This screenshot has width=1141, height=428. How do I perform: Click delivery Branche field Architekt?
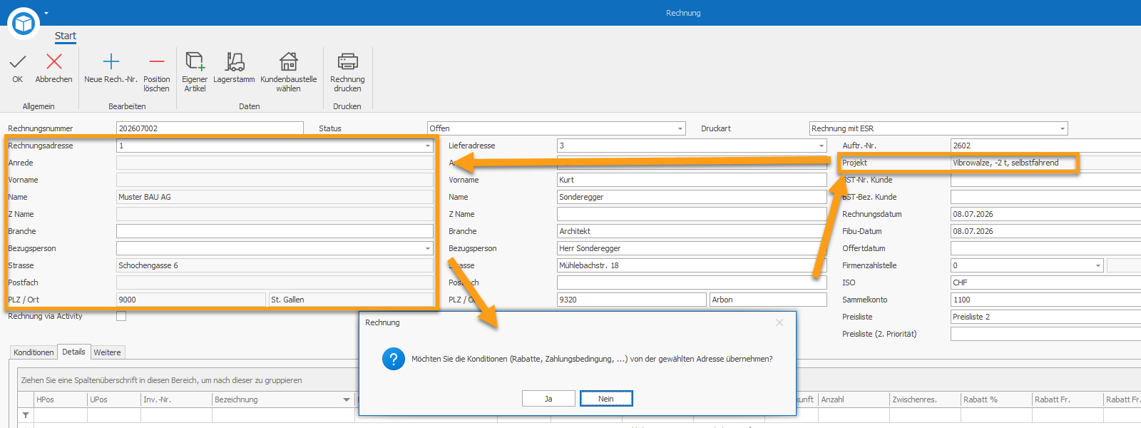[692, 231]
